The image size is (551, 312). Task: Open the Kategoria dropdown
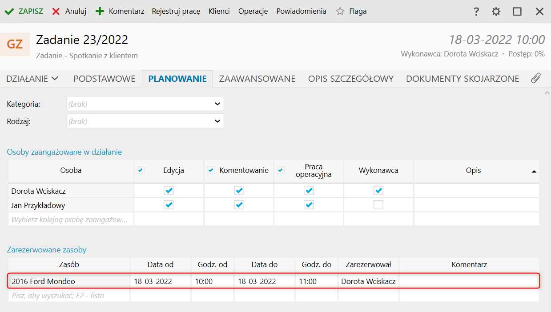pyautogui.click(x=217, y=104)
